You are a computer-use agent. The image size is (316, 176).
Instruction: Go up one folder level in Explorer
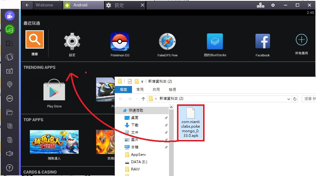pos(143,99)
